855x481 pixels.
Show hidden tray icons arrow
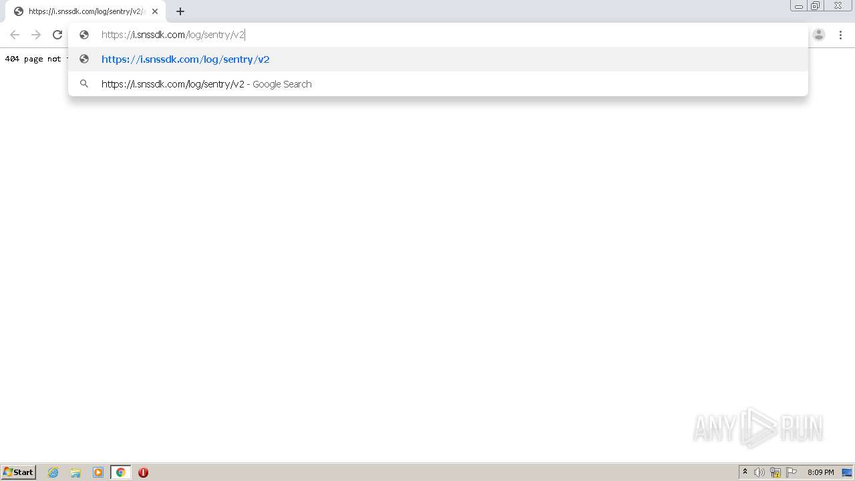click(x=745, y=472)
